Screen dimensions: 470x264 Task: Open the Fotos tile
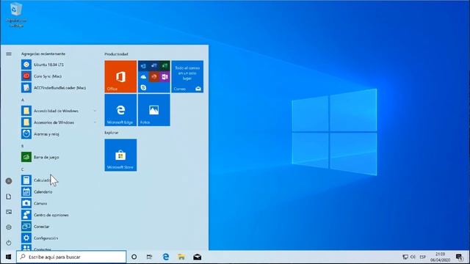153,110
